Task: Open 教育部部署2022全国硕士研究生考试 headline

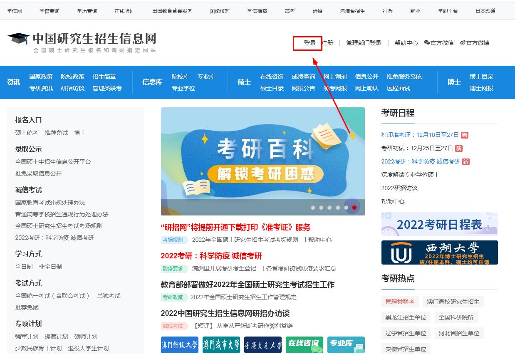Action: tap(248, 285)
